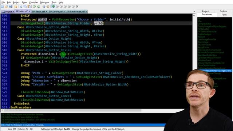Screen dimensions: 233x131
Task: Open the Form menu
Action: click(x=24, y=3)
